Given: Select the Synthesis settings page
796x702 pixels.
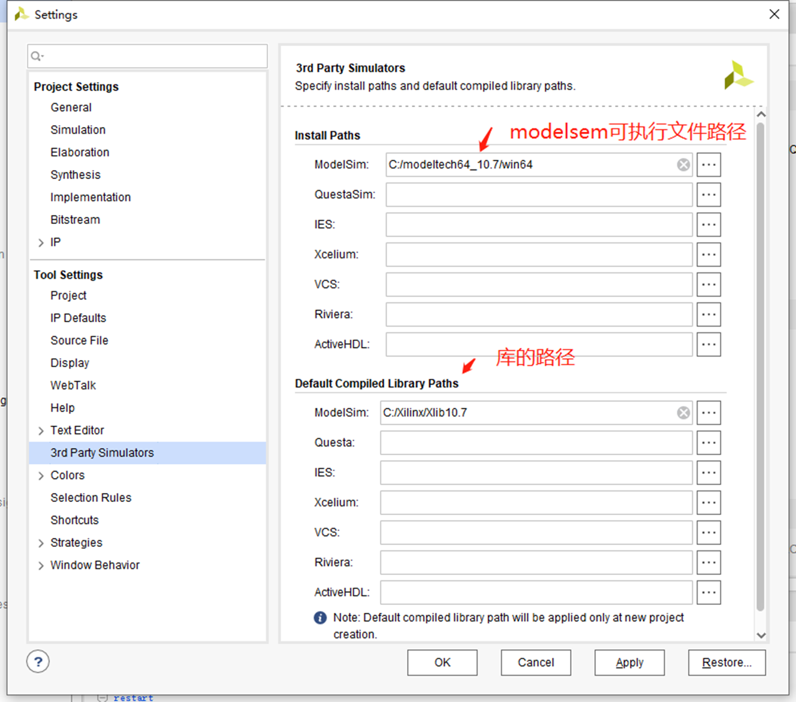Looking at the screenshot, I should pos(76,174).
